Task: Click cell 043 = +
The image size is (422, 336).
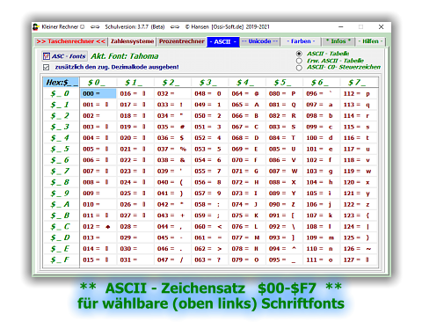Action: point(172,215)
